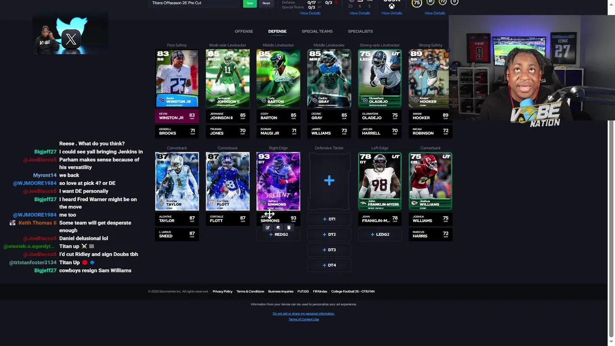The width and height of the screenshot is (615, 346).
Task: Click John Franklin-M... 78 depth row
Action: (380, 219)
